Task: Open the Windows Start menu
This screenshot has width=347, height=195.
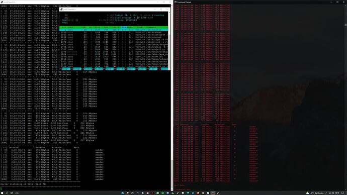Action: coord(2,193)
